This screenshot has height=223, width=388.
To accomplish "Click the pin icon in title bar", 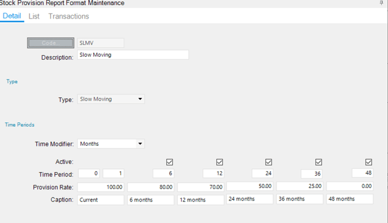I will click(x=381, y=3).
